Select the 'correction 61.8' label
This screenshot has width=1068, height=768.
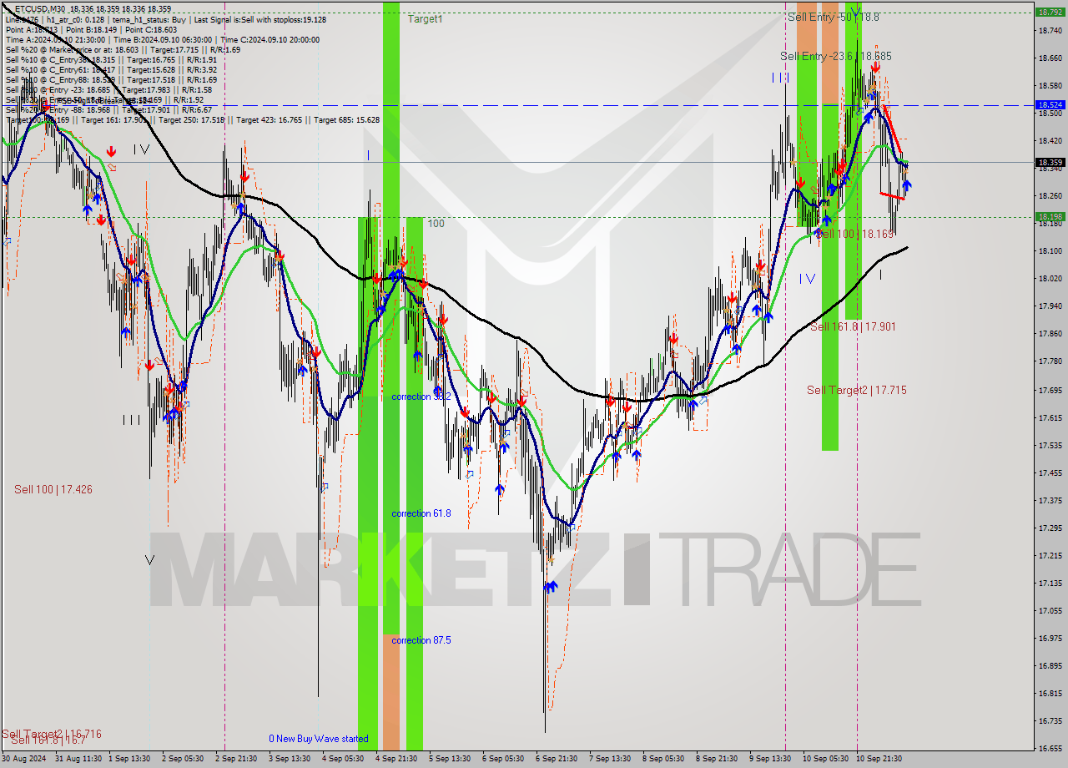[x=421, y=513]
